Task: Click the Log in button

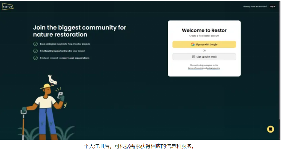Action: (273, 6)
